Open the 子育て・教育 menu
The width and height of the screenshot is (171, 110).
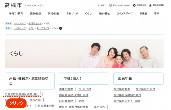(16, 13)
